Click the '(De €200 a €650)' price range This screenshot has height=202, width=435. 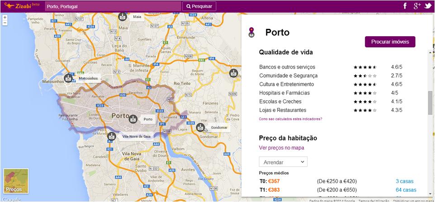click(x=337, y=190)
